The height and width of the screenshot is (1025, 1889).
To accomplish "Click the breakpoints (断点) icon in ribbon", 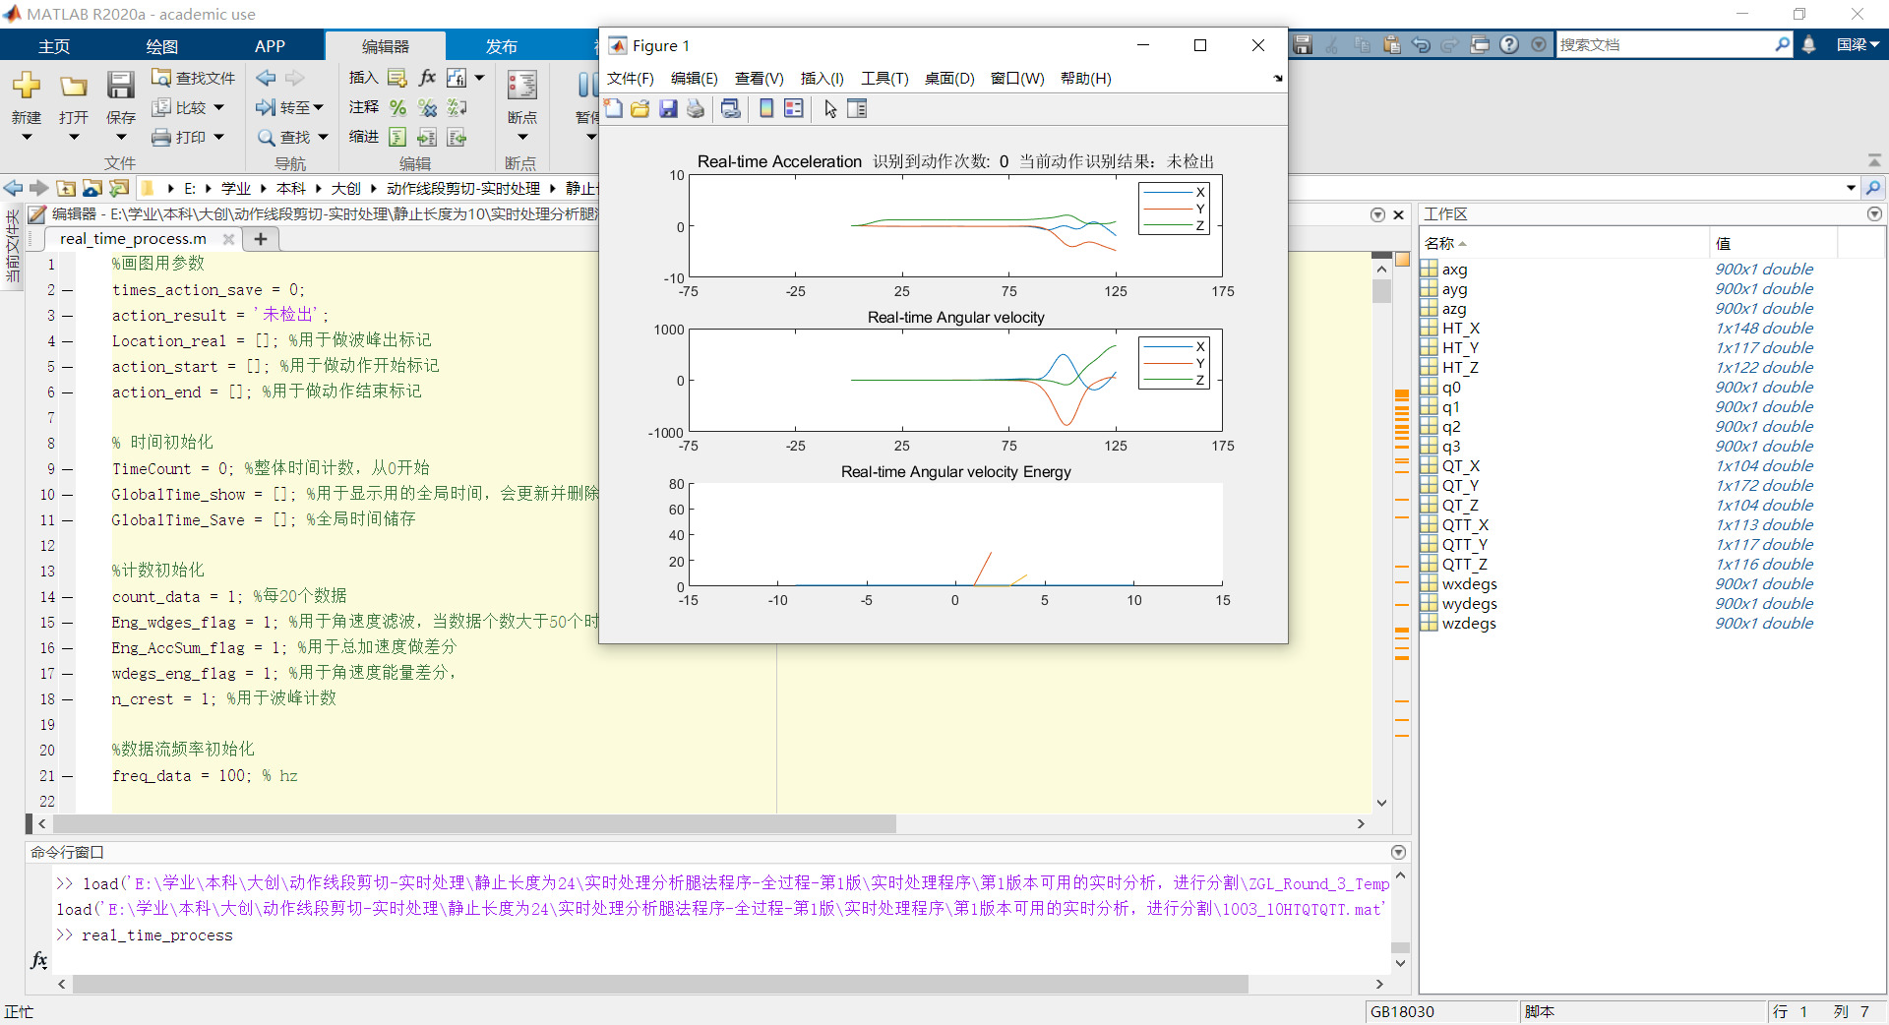I will pyautogui.click(x=521, y=87).
